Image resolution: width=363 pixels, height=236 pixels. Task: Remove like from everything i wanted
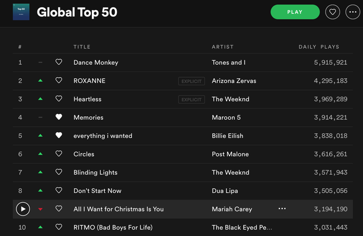tap(59, 136)
